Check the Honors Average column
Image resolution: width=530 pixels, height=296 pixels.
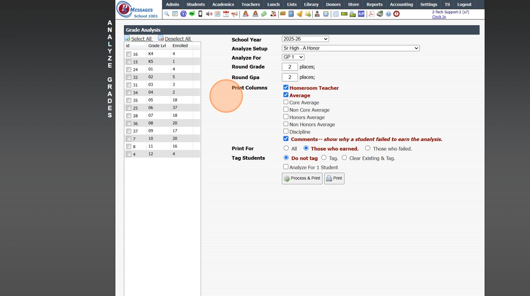tap(286, 117)
